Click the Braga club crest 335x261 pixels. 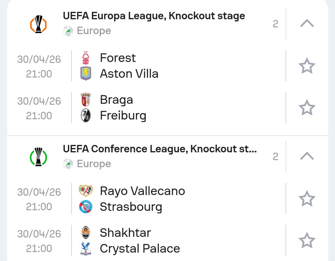[x=86, y=100]
